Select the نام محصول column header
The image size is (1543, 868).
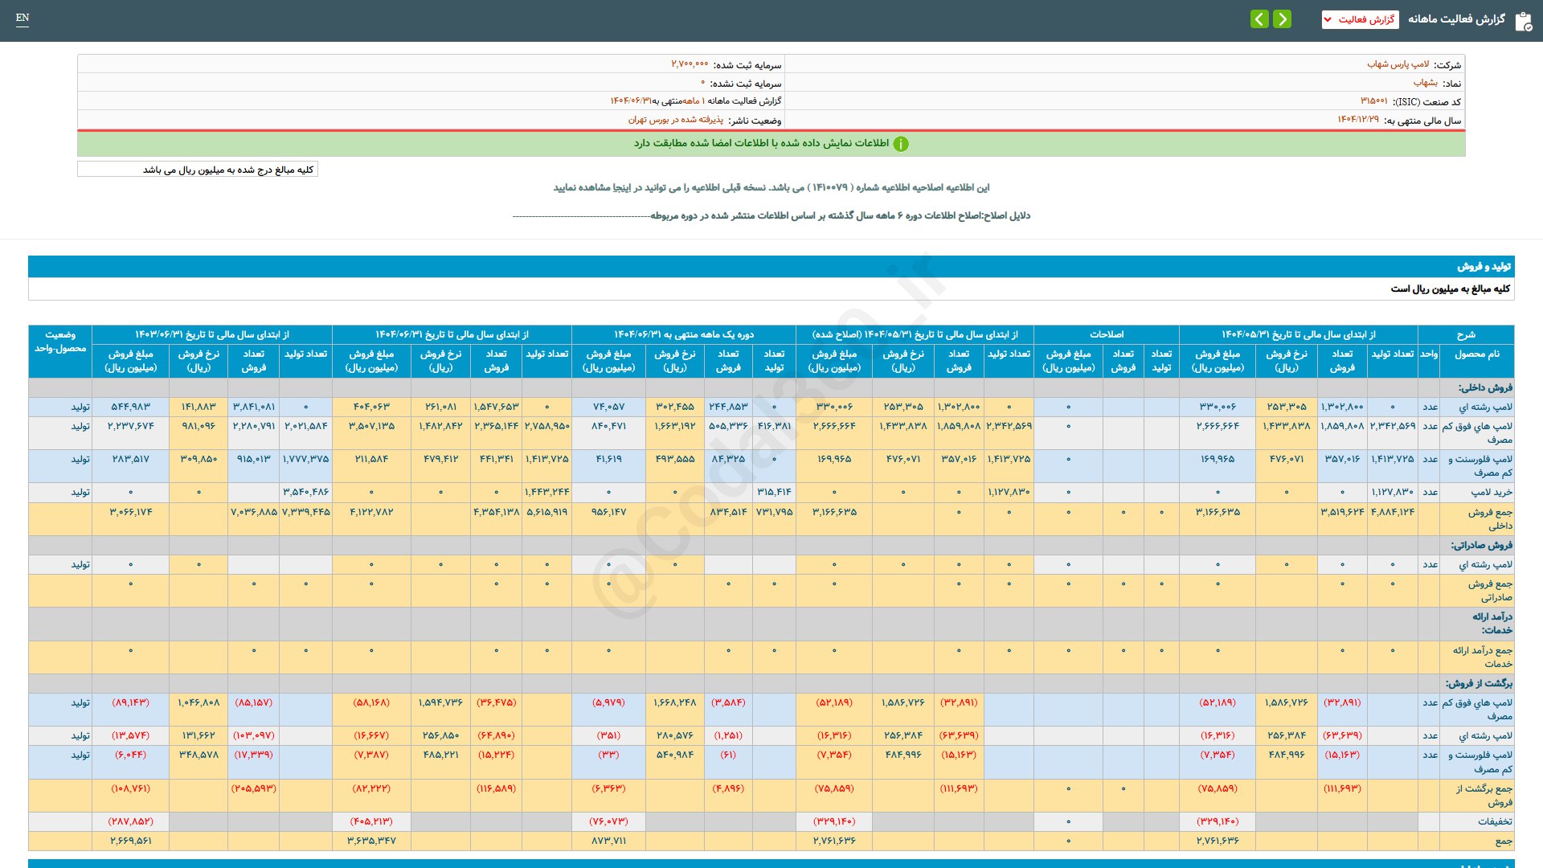(1476, 354)
